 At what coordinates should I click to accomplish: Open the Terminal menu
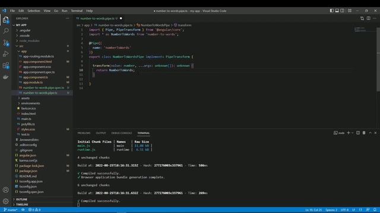pyautogui.click(x=77, y=11)
